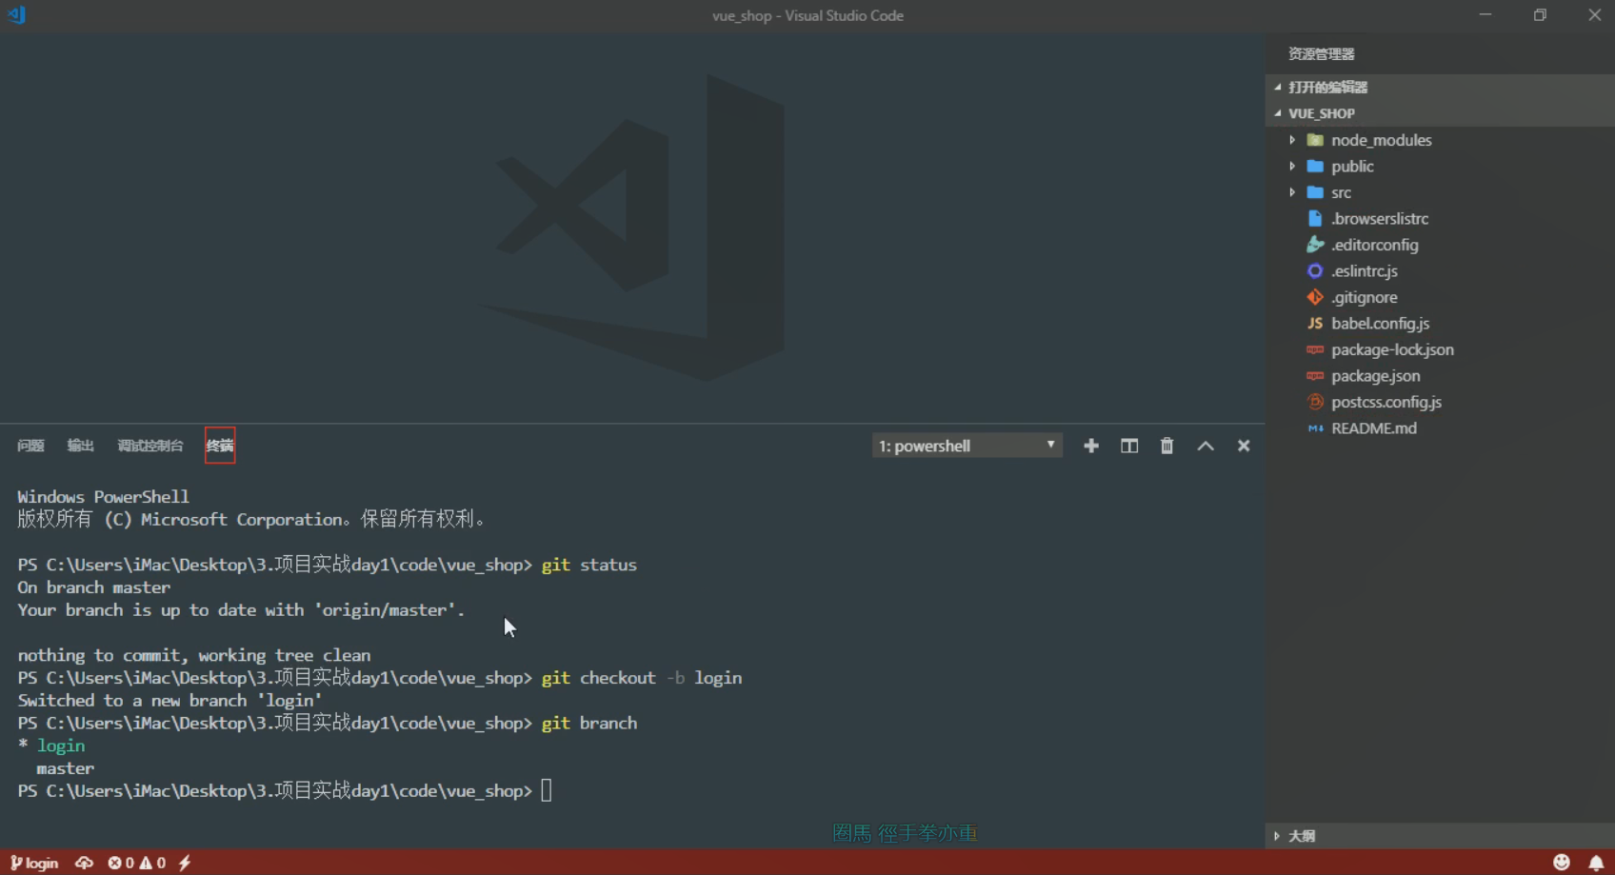The width and height of the screenshot is (1615, 875).
Task: Click the VS Code logo in title bar
Action: [x=17, y=15]
